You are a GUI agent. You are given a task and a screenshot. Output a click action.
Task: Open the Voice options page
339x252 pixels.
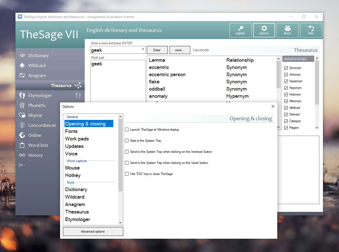pyautogui.click(x=71, y=154)
